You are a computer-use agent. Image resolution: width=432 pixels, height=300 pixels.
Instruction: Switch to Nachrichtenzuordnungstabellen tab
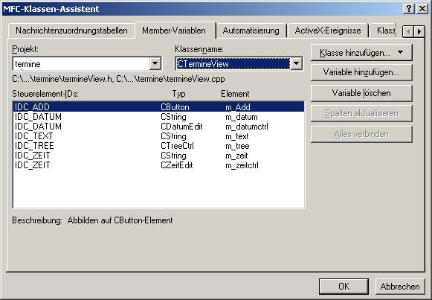[71, 31]
